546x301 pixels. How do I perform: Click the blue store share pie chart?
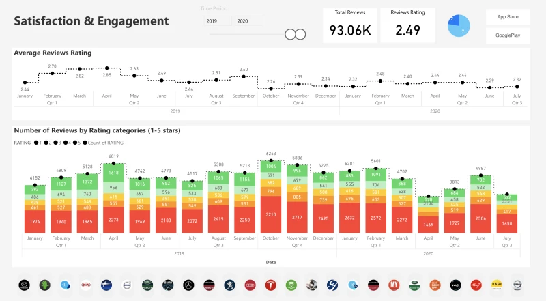tap(459, 26)
